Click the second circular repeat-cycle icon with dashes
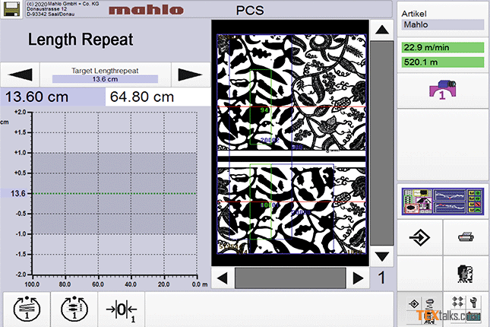Image resolution: width=490 pixels, height=327 pixels. point(74,309)
